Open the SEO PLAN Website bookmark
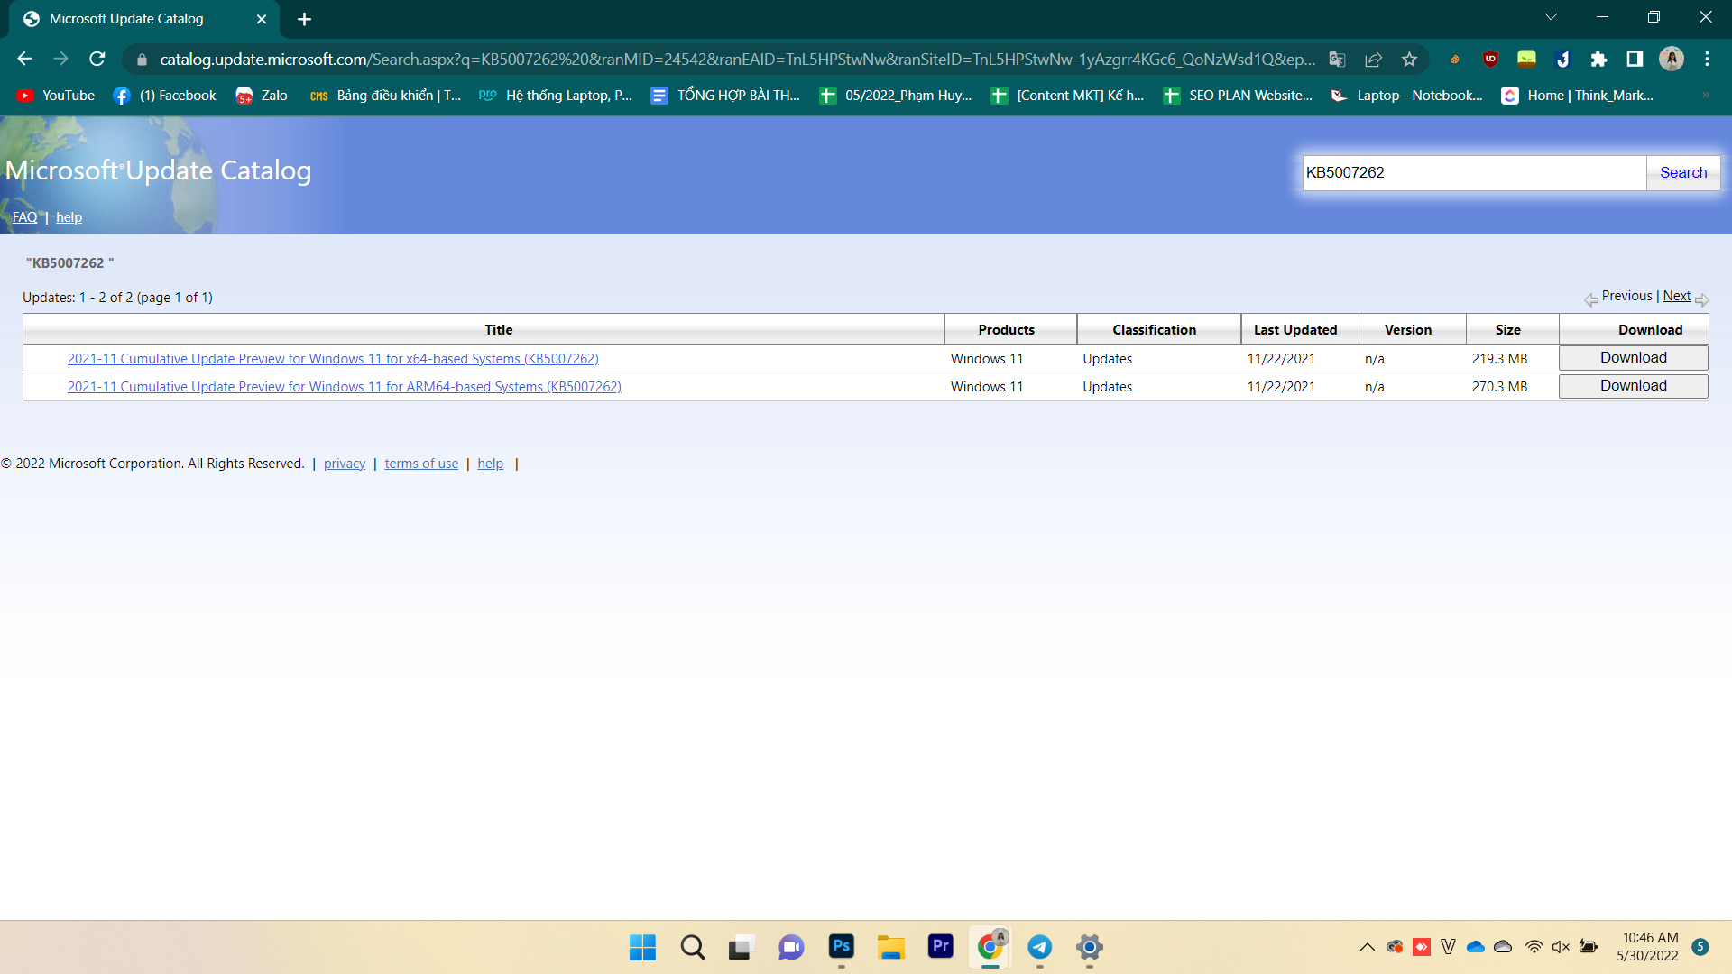1732x974 pixels. click(1239, 96)
